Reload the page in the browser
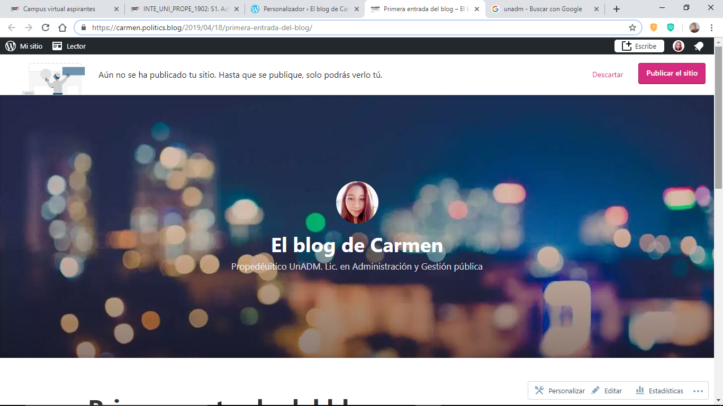Image resolution: width=723 pixels, height=406 pixels. point(46,27)
